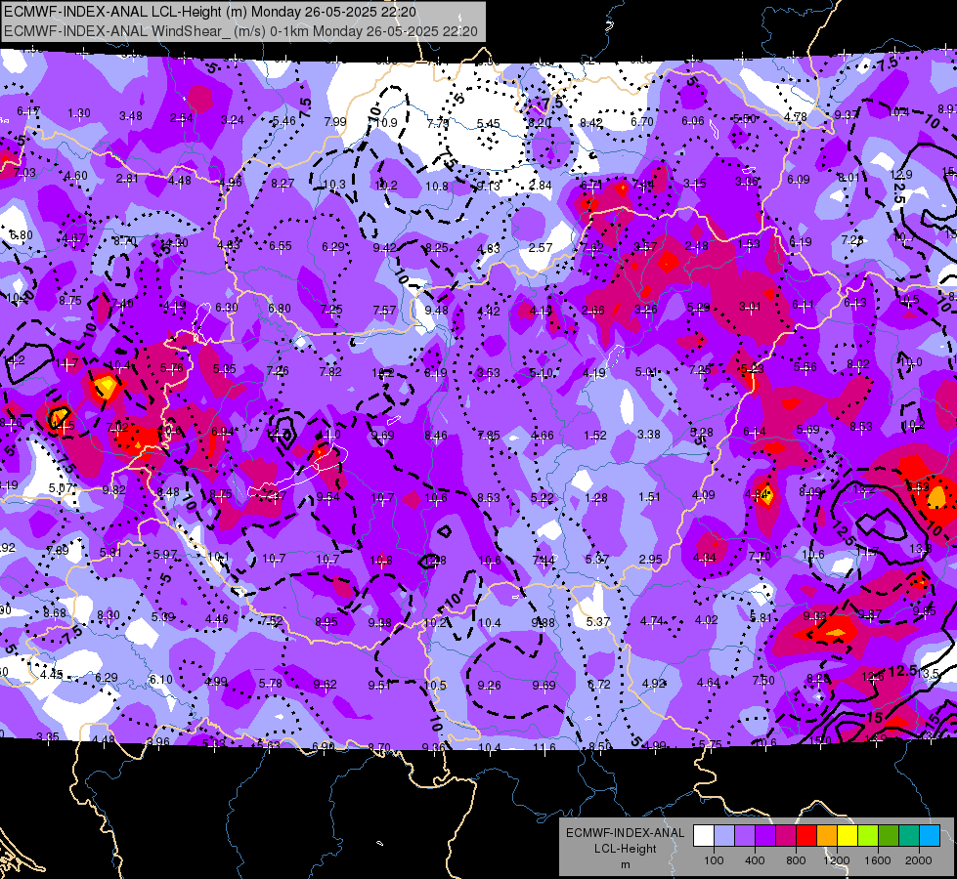The width and height of the screenshot is (957, 879).
Task: Select the cyan-blue legend swatch
Action: click(931, 835)
